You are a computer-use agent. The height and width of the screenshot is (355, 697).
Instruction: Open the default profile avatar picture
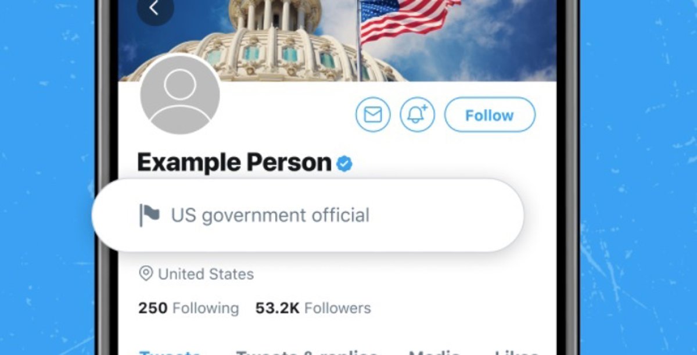click(x=180, y=95)
